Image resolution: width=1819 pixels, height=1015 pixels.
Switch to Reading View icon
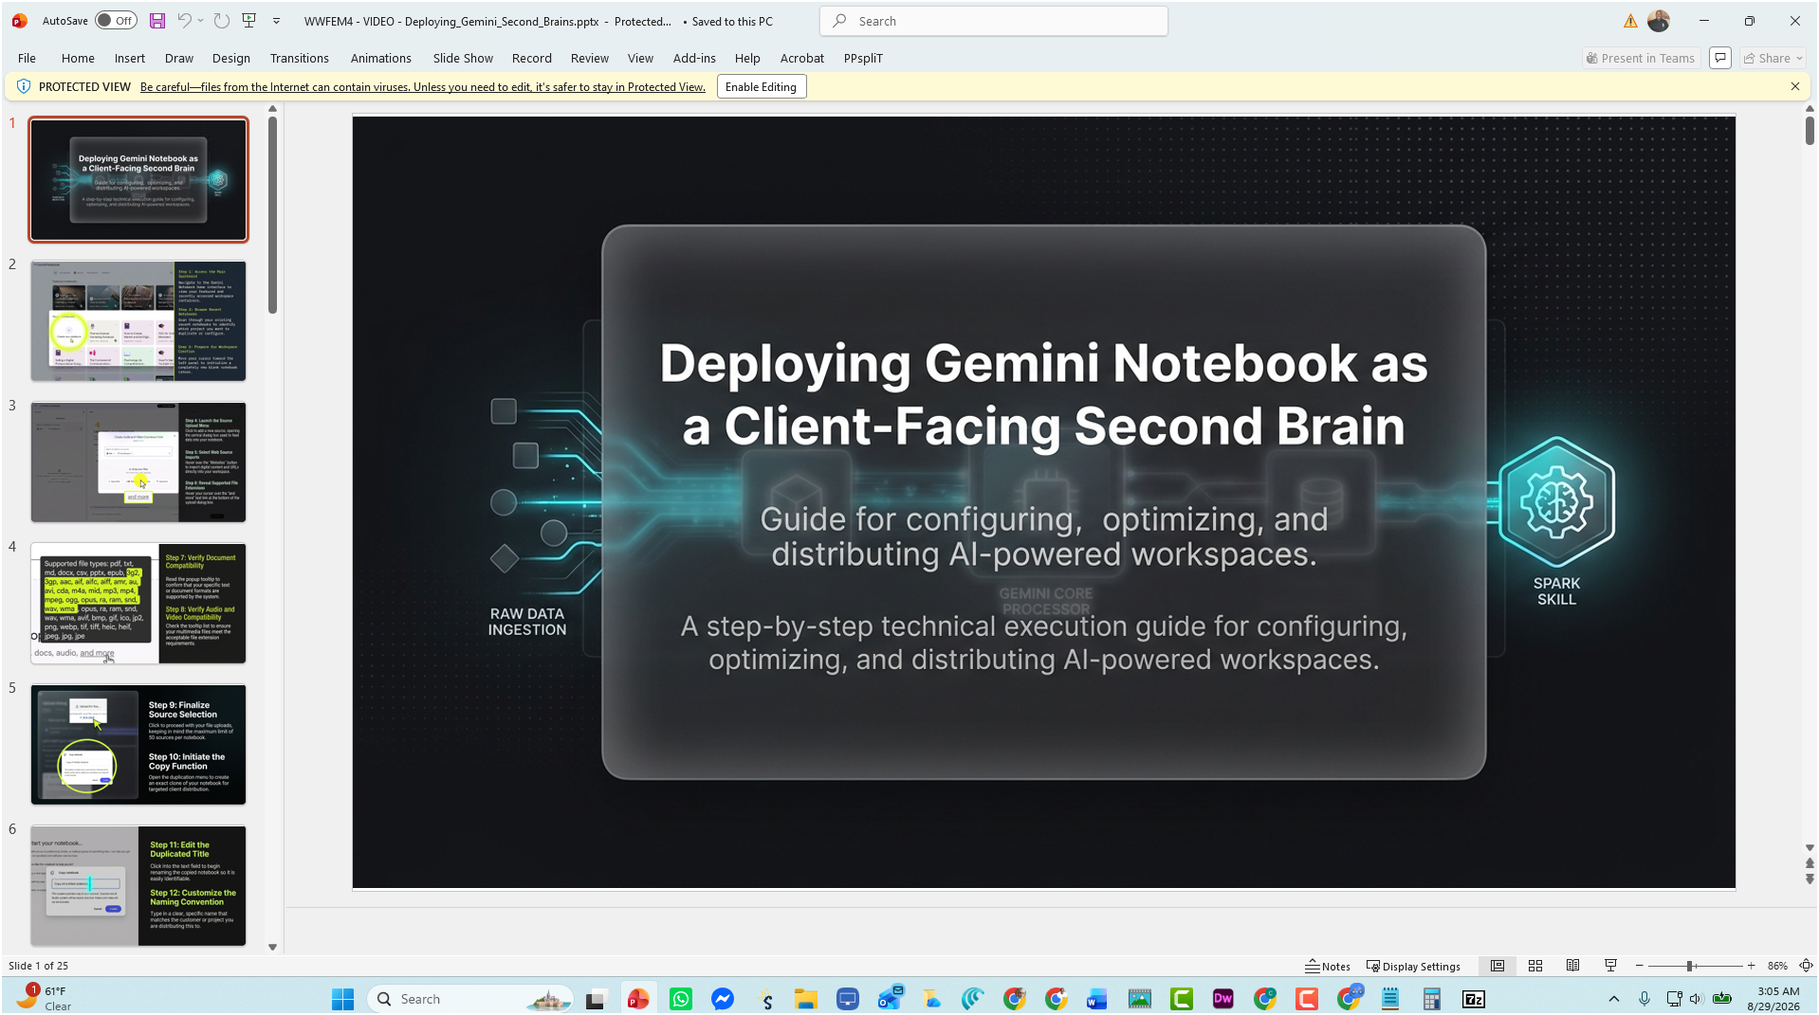coord(1572,966)
